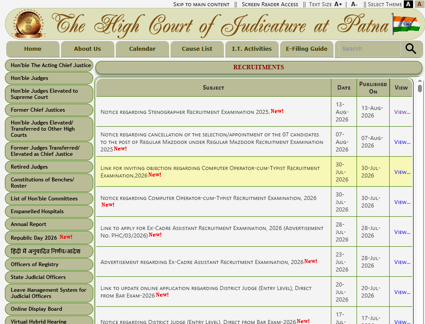425x324 pixels.
Task: Open the Hon'ble Judges sidebar item
Action: tap(49, 78)
